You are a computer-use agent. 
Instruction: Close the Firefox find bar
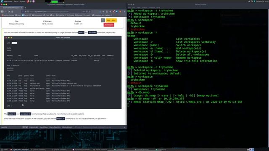click(x=125, y=127)
